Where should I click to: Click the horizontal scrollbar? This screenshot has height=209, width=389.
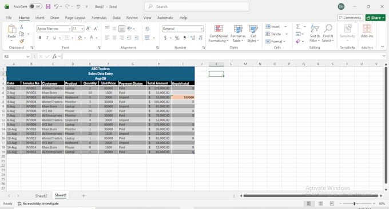311,196
